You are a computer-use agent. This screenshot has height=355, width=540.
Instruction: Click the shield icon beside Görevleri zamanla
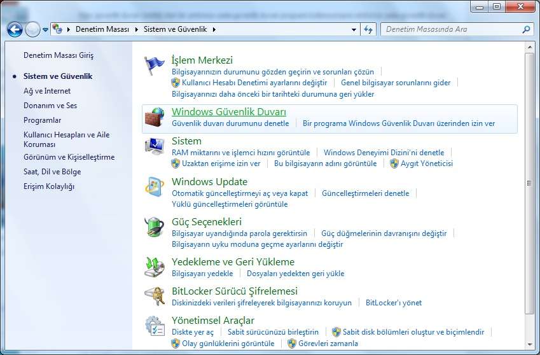click(x=292, y=344)
